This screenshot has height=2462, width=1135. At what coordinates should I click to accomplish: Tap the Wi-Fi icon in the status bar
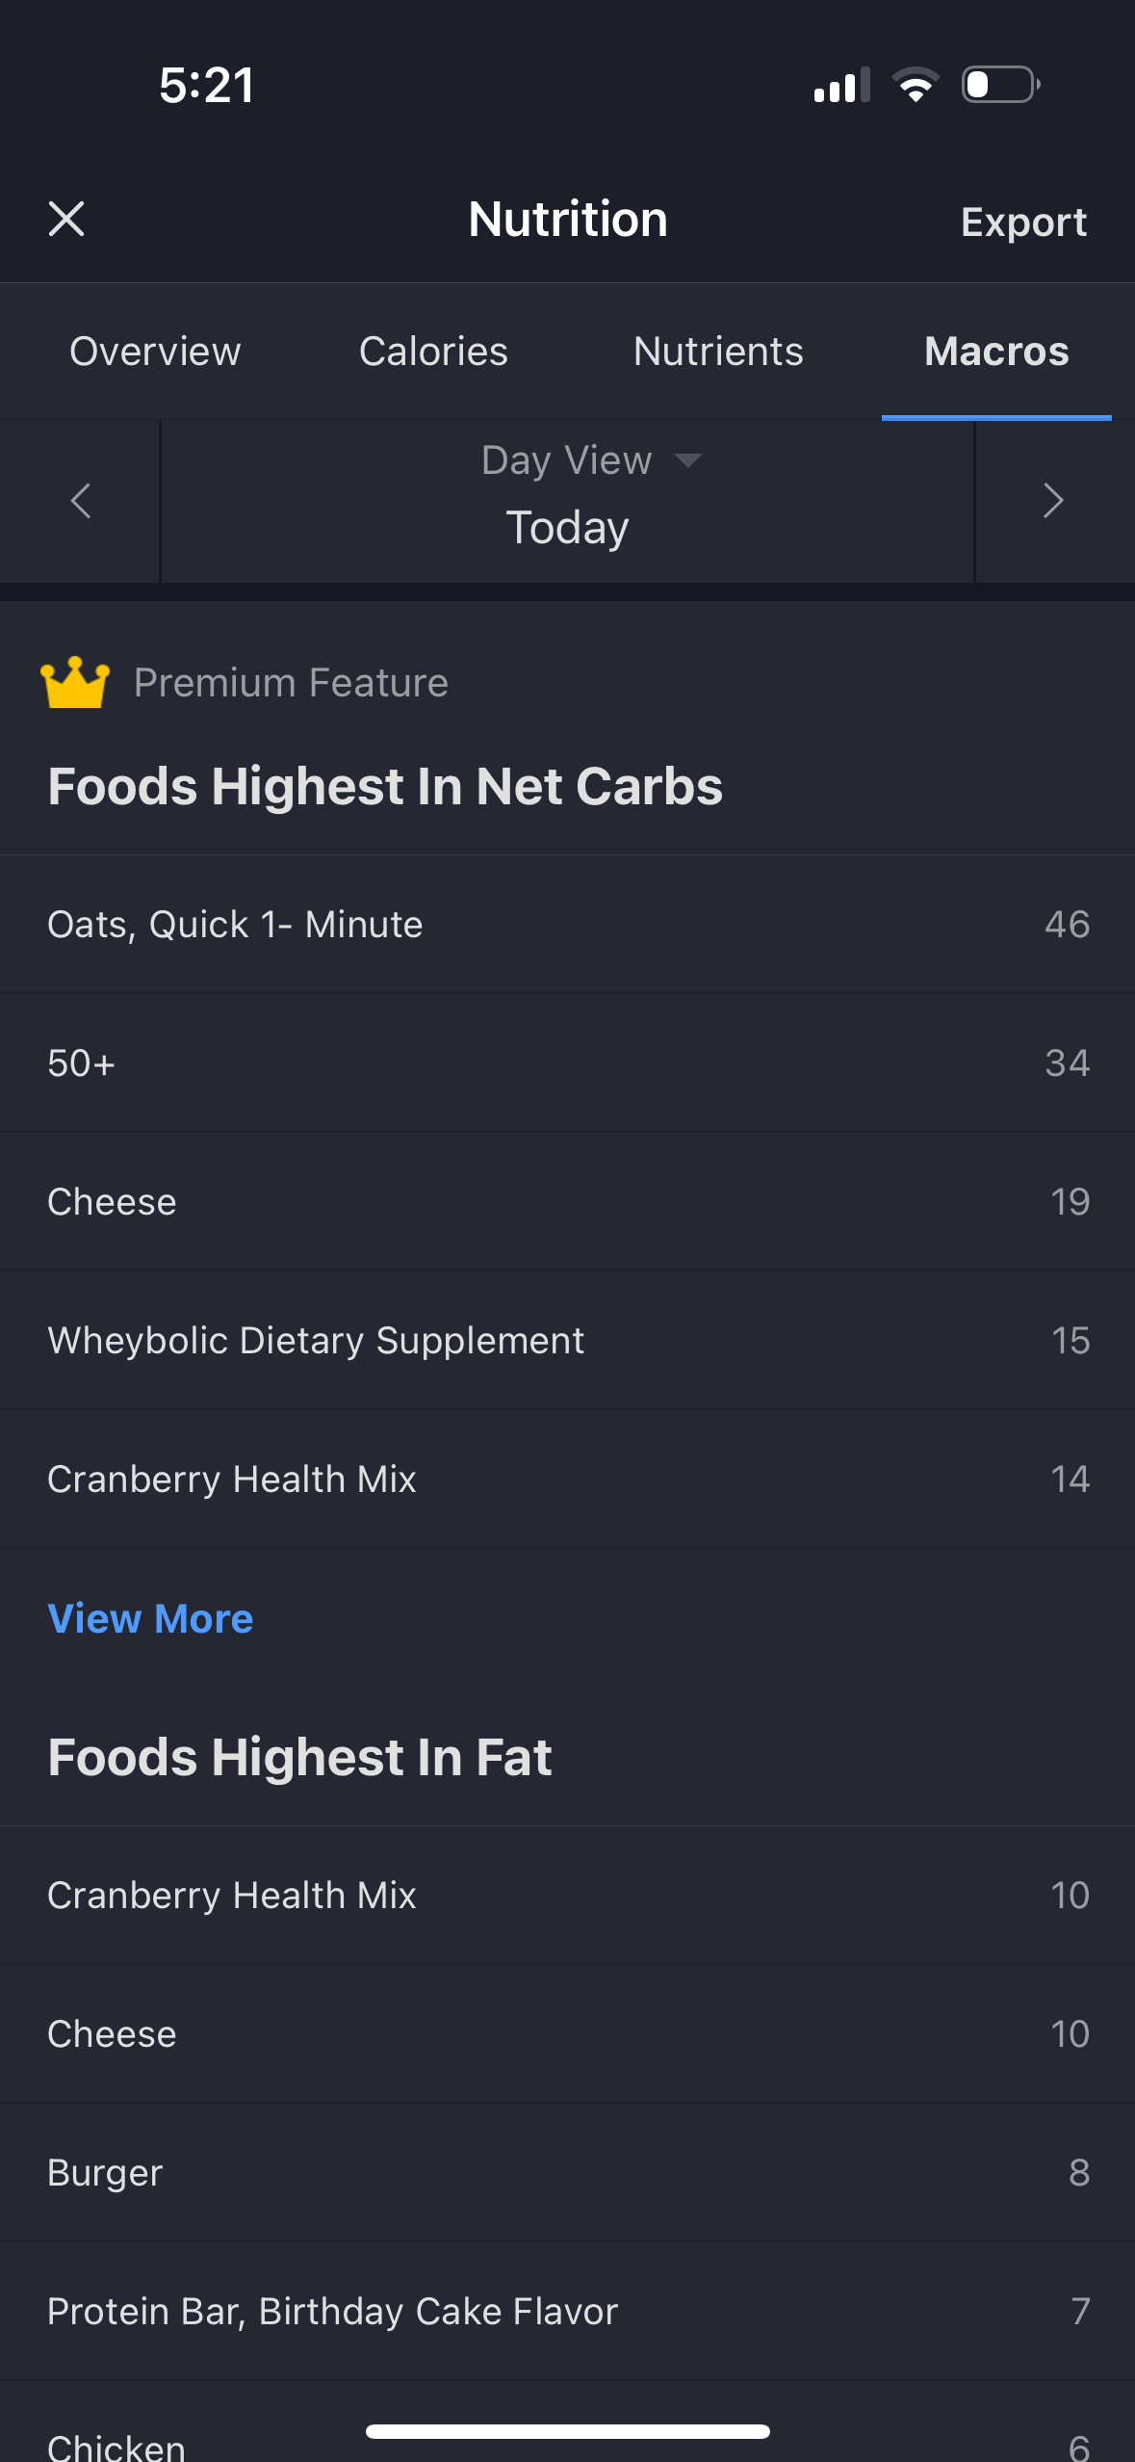[x=916, y=85]
